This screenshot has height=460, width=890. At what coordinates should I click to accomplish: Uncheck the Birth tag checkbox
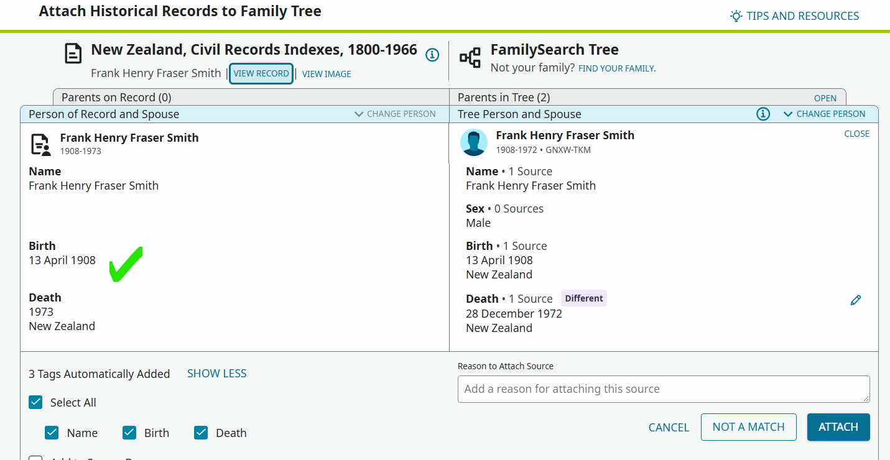(129, 433)
